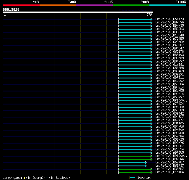Image resolution: width=189 pixels, height=180 pixels.
Task: Click the UniRef100_Q84XV7 label
Action: click(170, 62)
